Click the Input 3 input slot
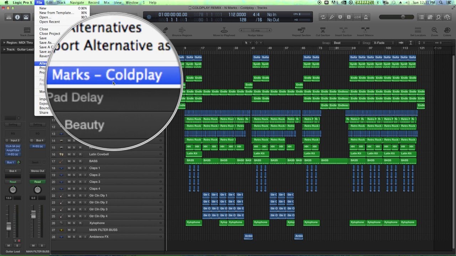This screenshot has width=456, height=256. pyautogui.click(x=15, y=140)
